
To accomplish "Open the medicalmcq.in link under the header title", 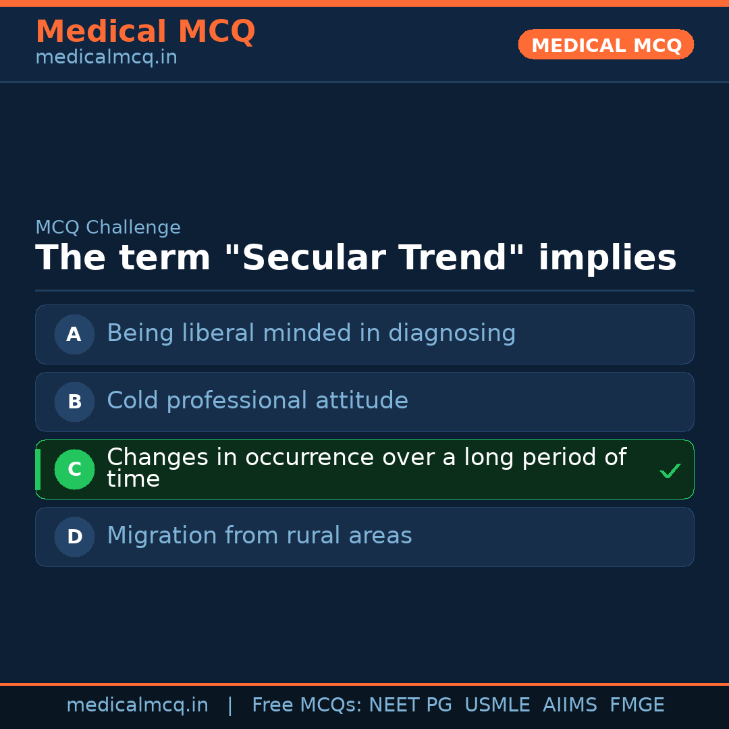I will pos(106,58).
